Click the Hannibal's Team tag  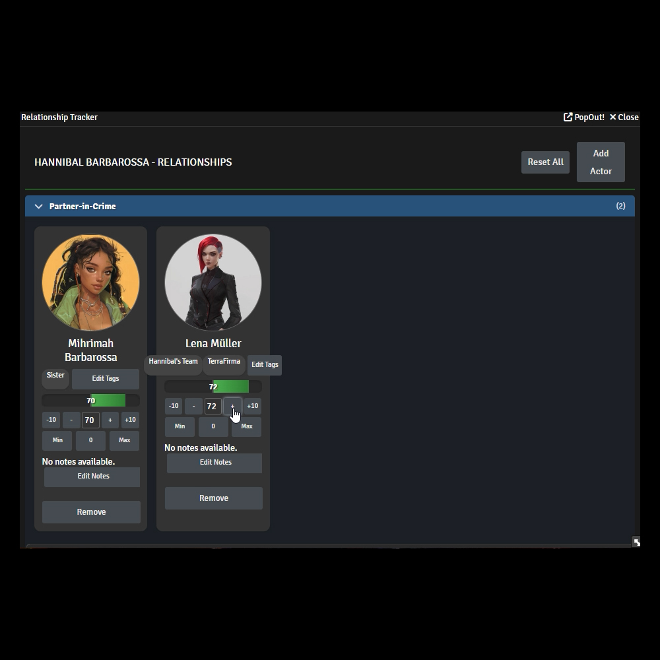[x=173, y=364]
